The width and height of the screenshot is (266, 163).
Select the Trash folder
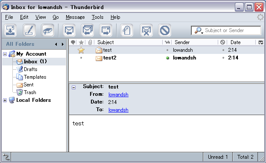[x=30, y=92]
